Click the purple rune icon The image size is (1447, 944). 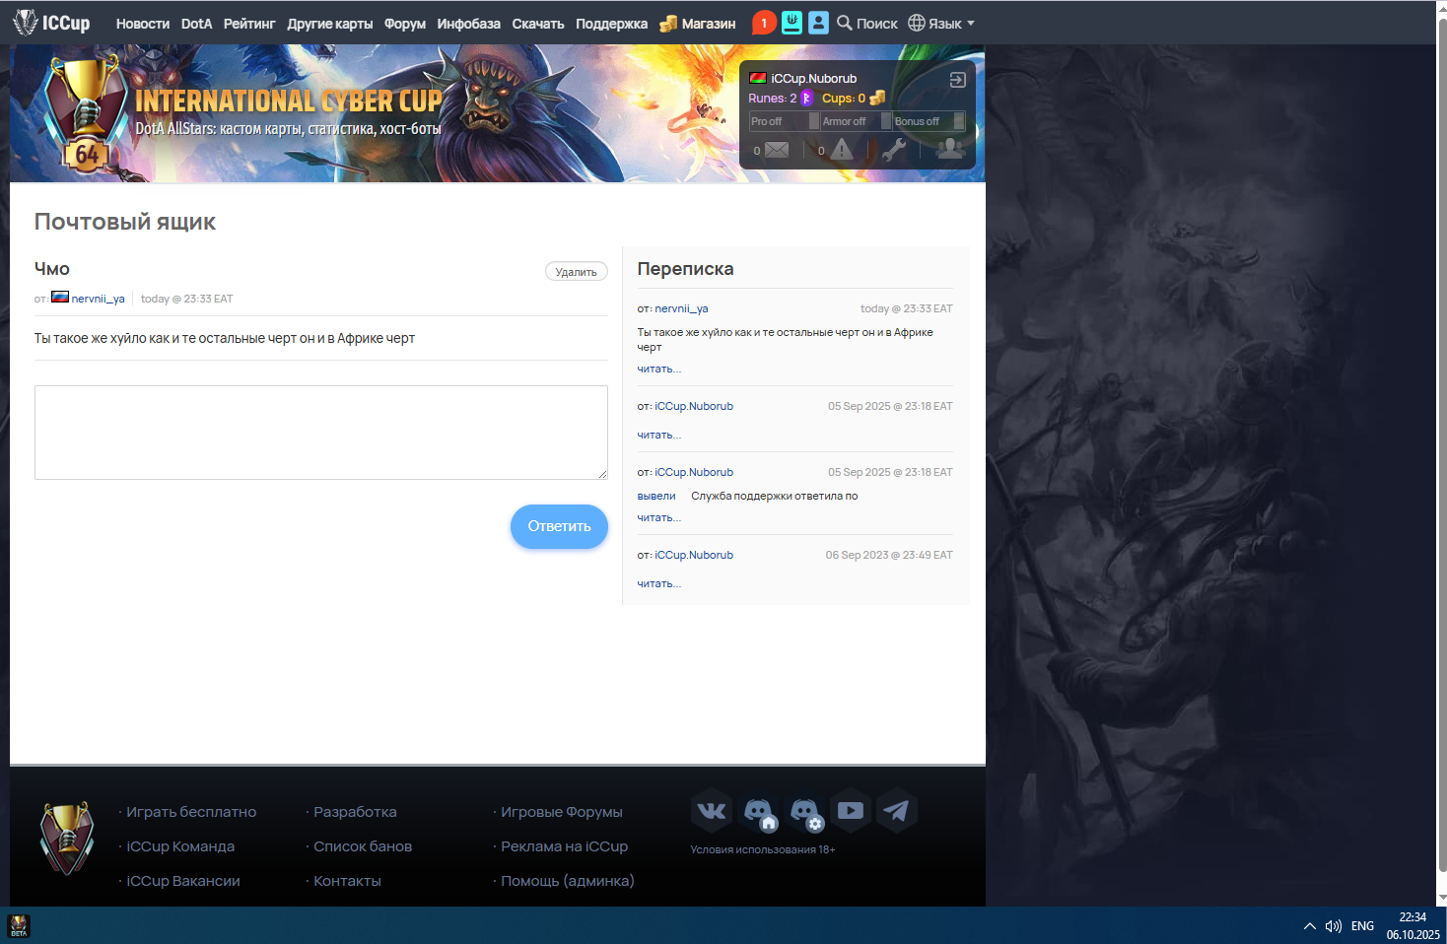tap(806, 98)
